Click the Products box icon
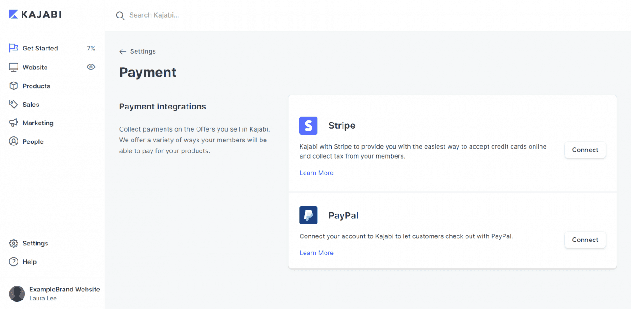 coord(14,86)
